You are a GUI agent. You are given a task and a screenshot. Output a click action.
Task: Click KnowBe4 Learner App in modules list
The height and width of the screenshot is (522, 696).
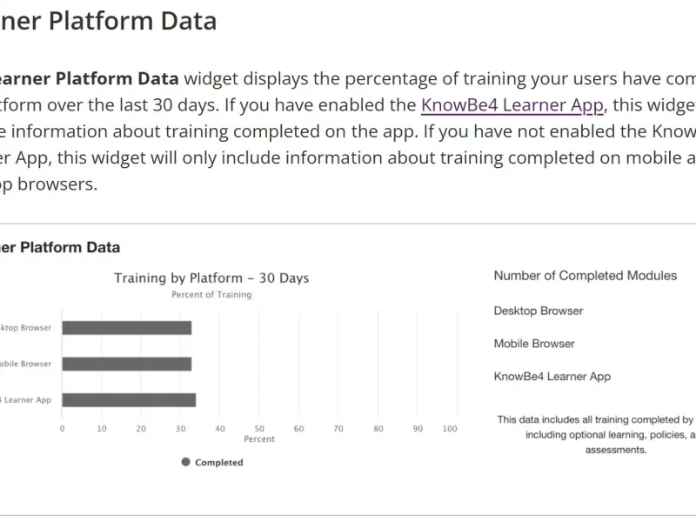click(552, 377)
